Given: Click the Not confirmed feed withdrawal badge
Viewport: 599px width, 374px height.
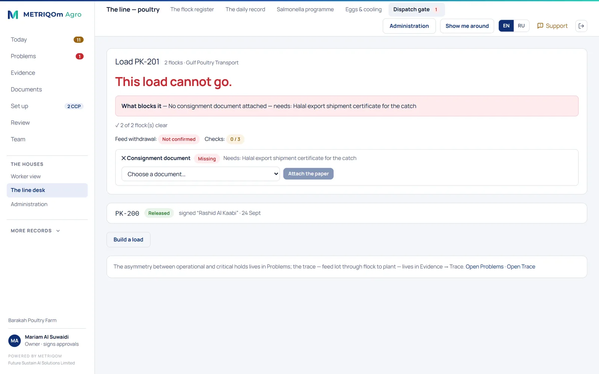Looking at the screenshot, I should [x=179, y=139].
